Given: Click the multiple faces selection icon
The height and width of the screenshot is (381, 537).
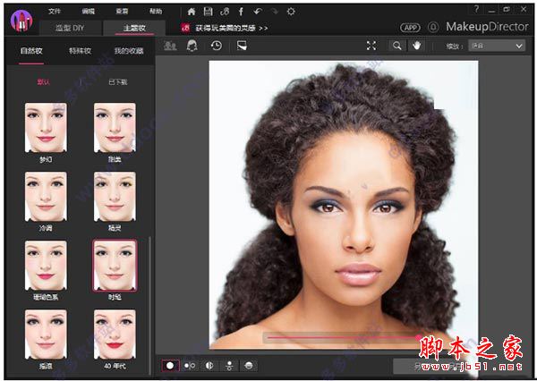Looking at the screenshot, I should tap(170, 46).
